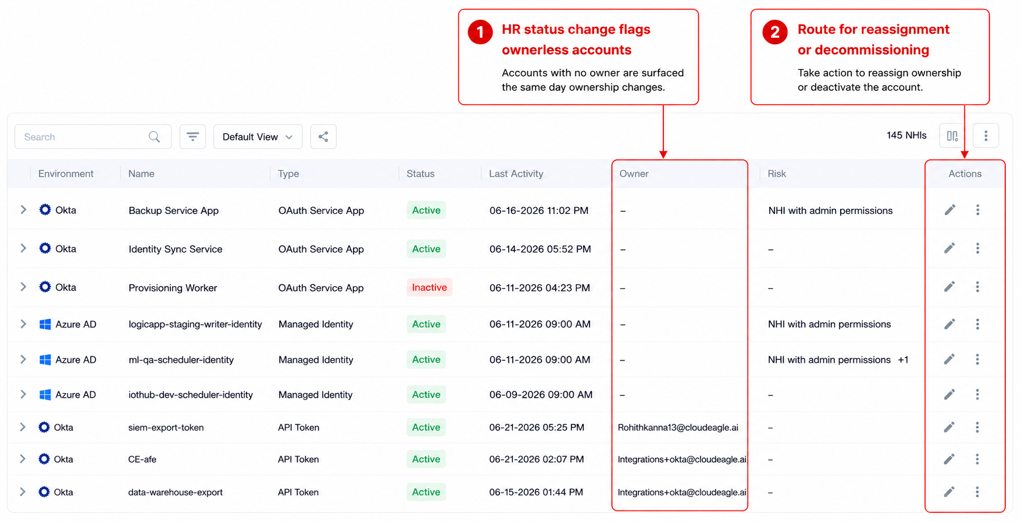Expand the CE-afe row

click(23, 459)
